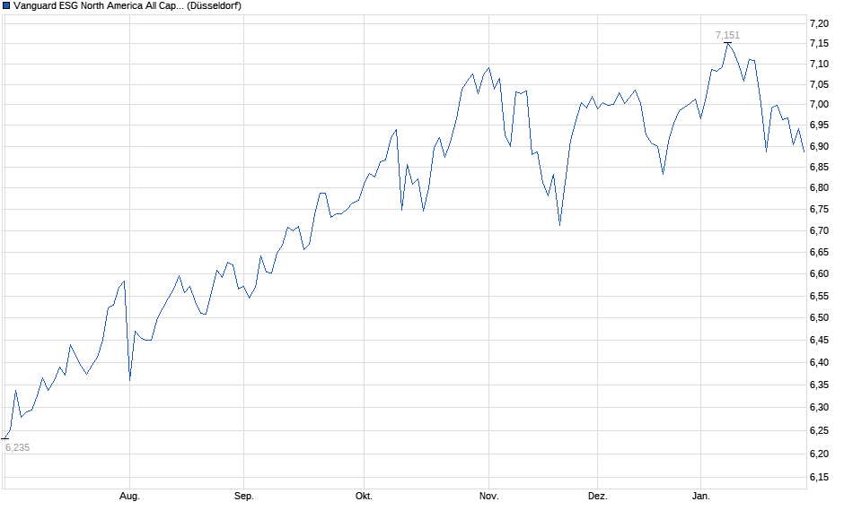Click the blue price line at its October dip
The image size is (844, 519).
pyautogui.click(x=402, y=211)
